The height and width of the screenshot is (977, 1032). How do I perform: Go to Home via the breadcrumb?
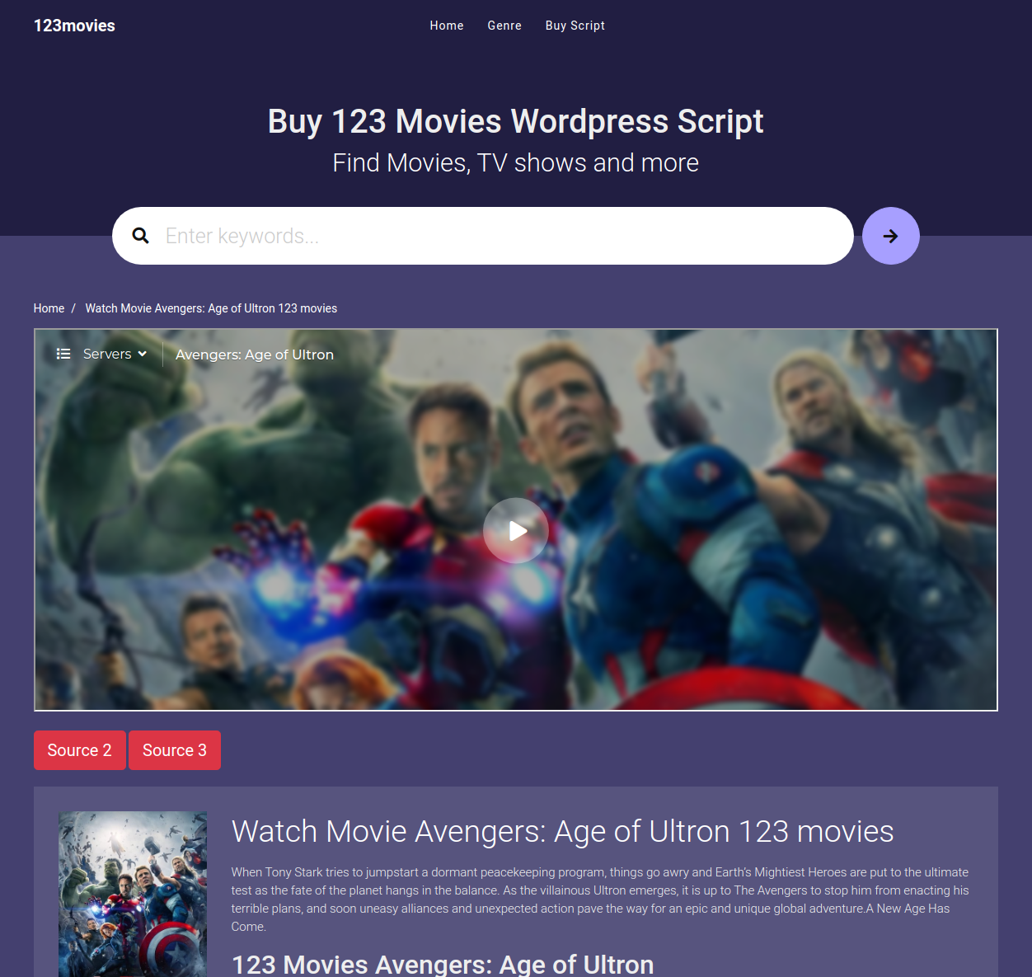pos(49,308)
